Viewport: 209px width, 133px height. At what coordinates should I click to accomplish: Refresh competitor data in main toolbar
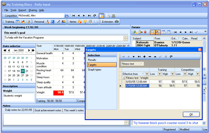click(95, 16)
